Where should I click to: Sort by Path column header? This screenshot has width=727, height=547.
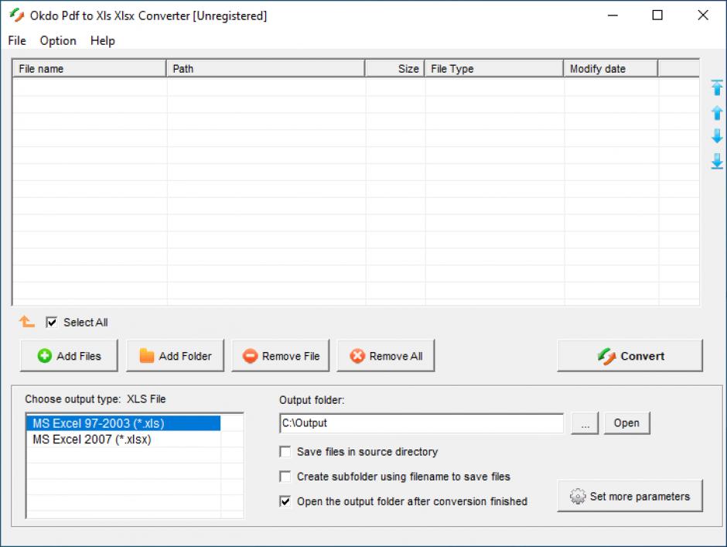266,69
